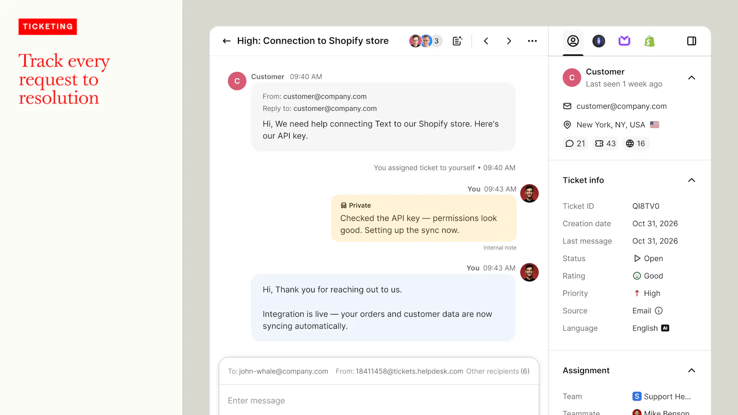Click the Email source info icon

[x=659, y=311]
